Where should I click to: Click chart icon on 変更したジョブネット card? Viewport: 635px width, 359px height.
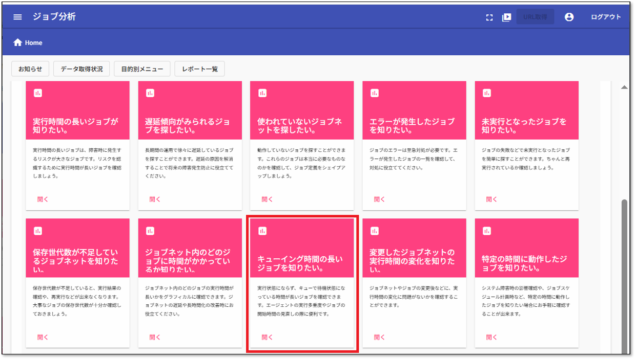click(x=375, y=231)
